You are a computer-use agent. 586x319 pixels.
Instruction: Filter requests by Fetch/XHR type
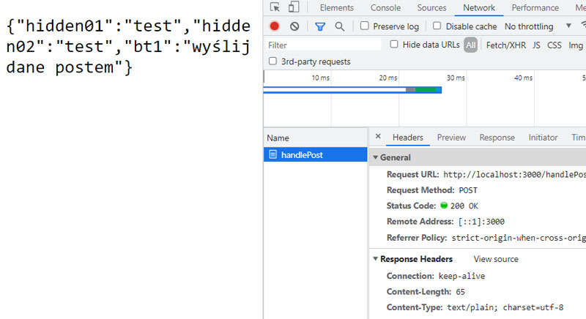click(x=506, y=45)
